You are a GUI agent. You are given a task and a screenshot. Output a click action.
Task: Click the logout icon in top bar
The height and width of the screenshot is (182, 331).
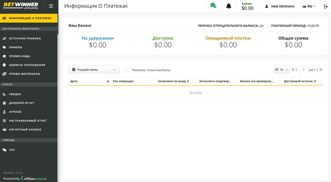pyautogui.click(x=326, y=6)
